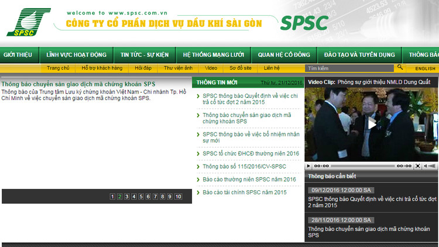Open the Thư viện ảnh link

click(x=178, y=68)
